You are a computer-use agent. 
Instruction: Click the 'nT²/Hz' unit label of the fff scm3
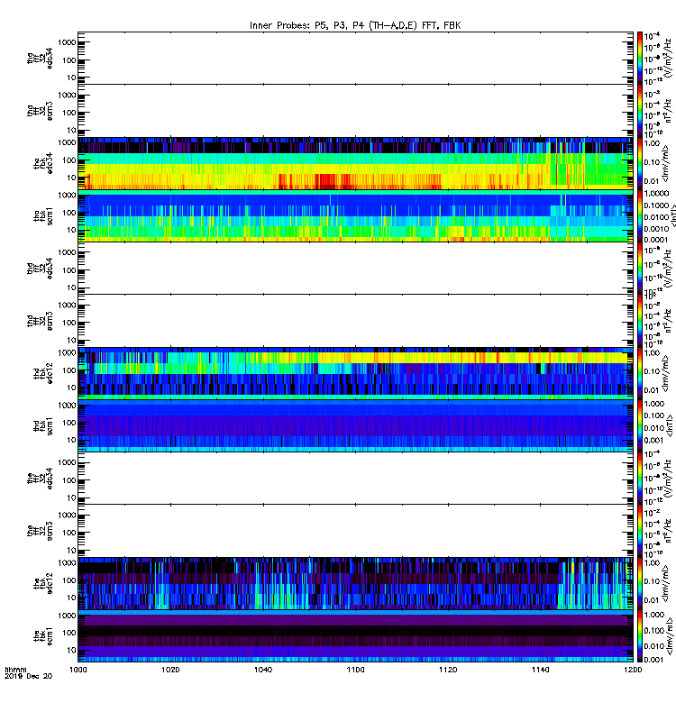click(x=669, y=531)
